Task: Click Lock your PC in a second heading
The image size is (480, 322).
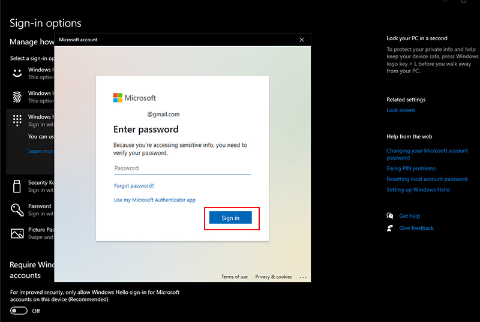Action: (x=416, y=38)
